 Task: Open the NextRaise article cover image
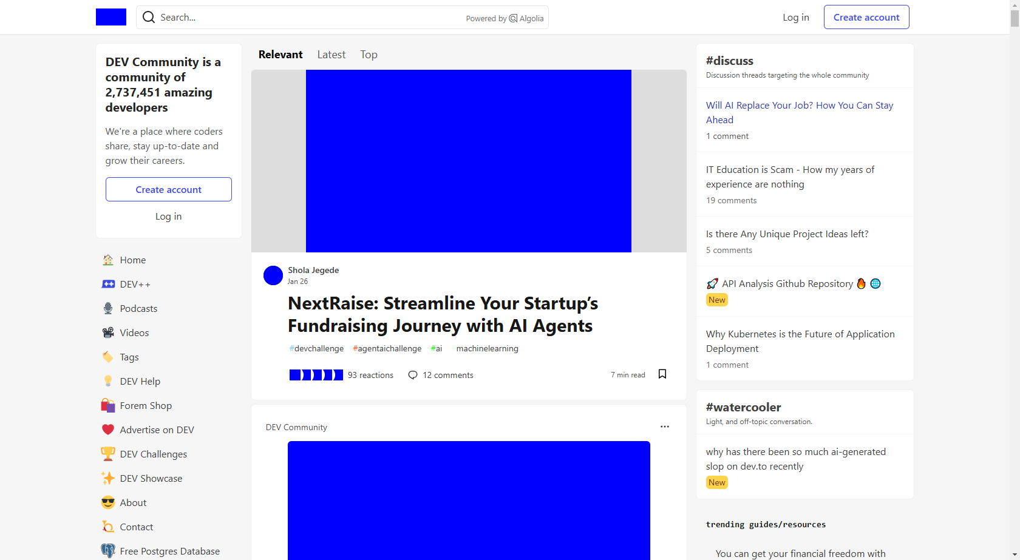click(x=468, y=161)
